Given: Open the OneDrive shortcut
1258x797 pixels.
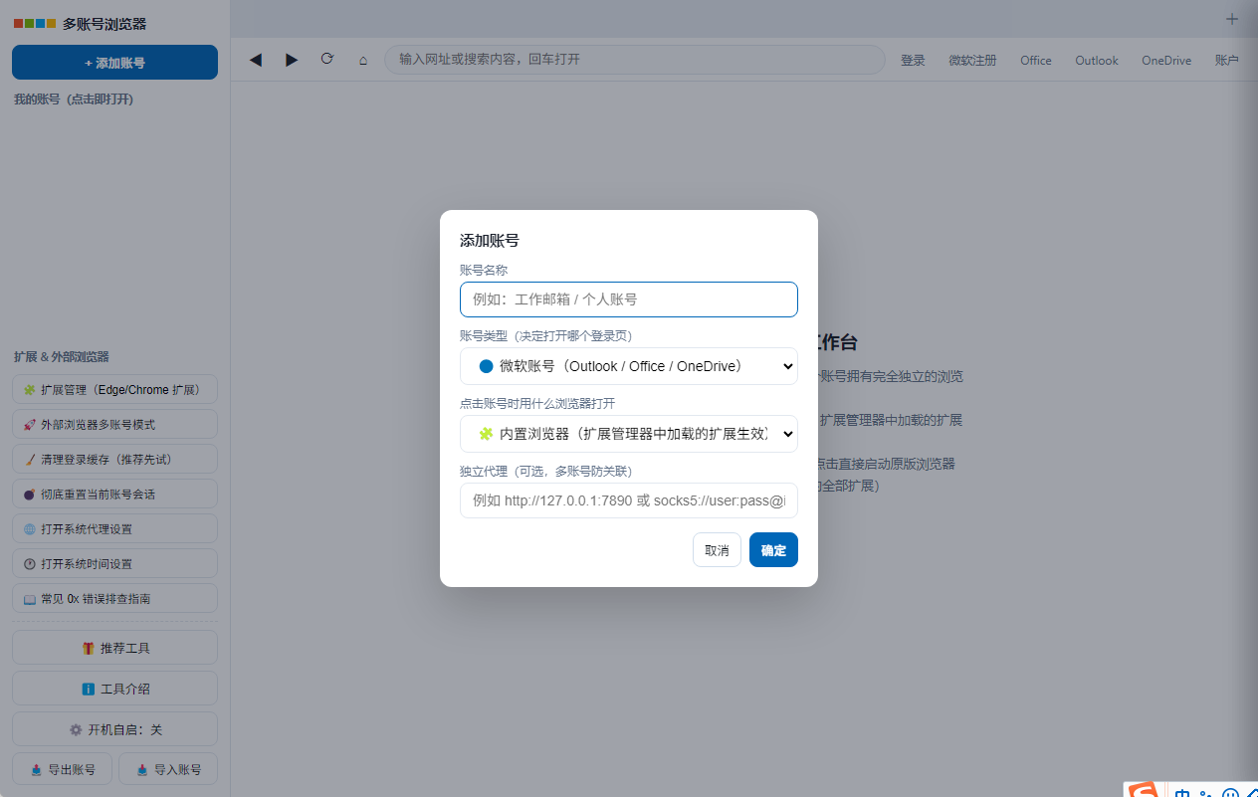Looking at the screenshot, I should pyautogui.click(x=1166, y=61).
